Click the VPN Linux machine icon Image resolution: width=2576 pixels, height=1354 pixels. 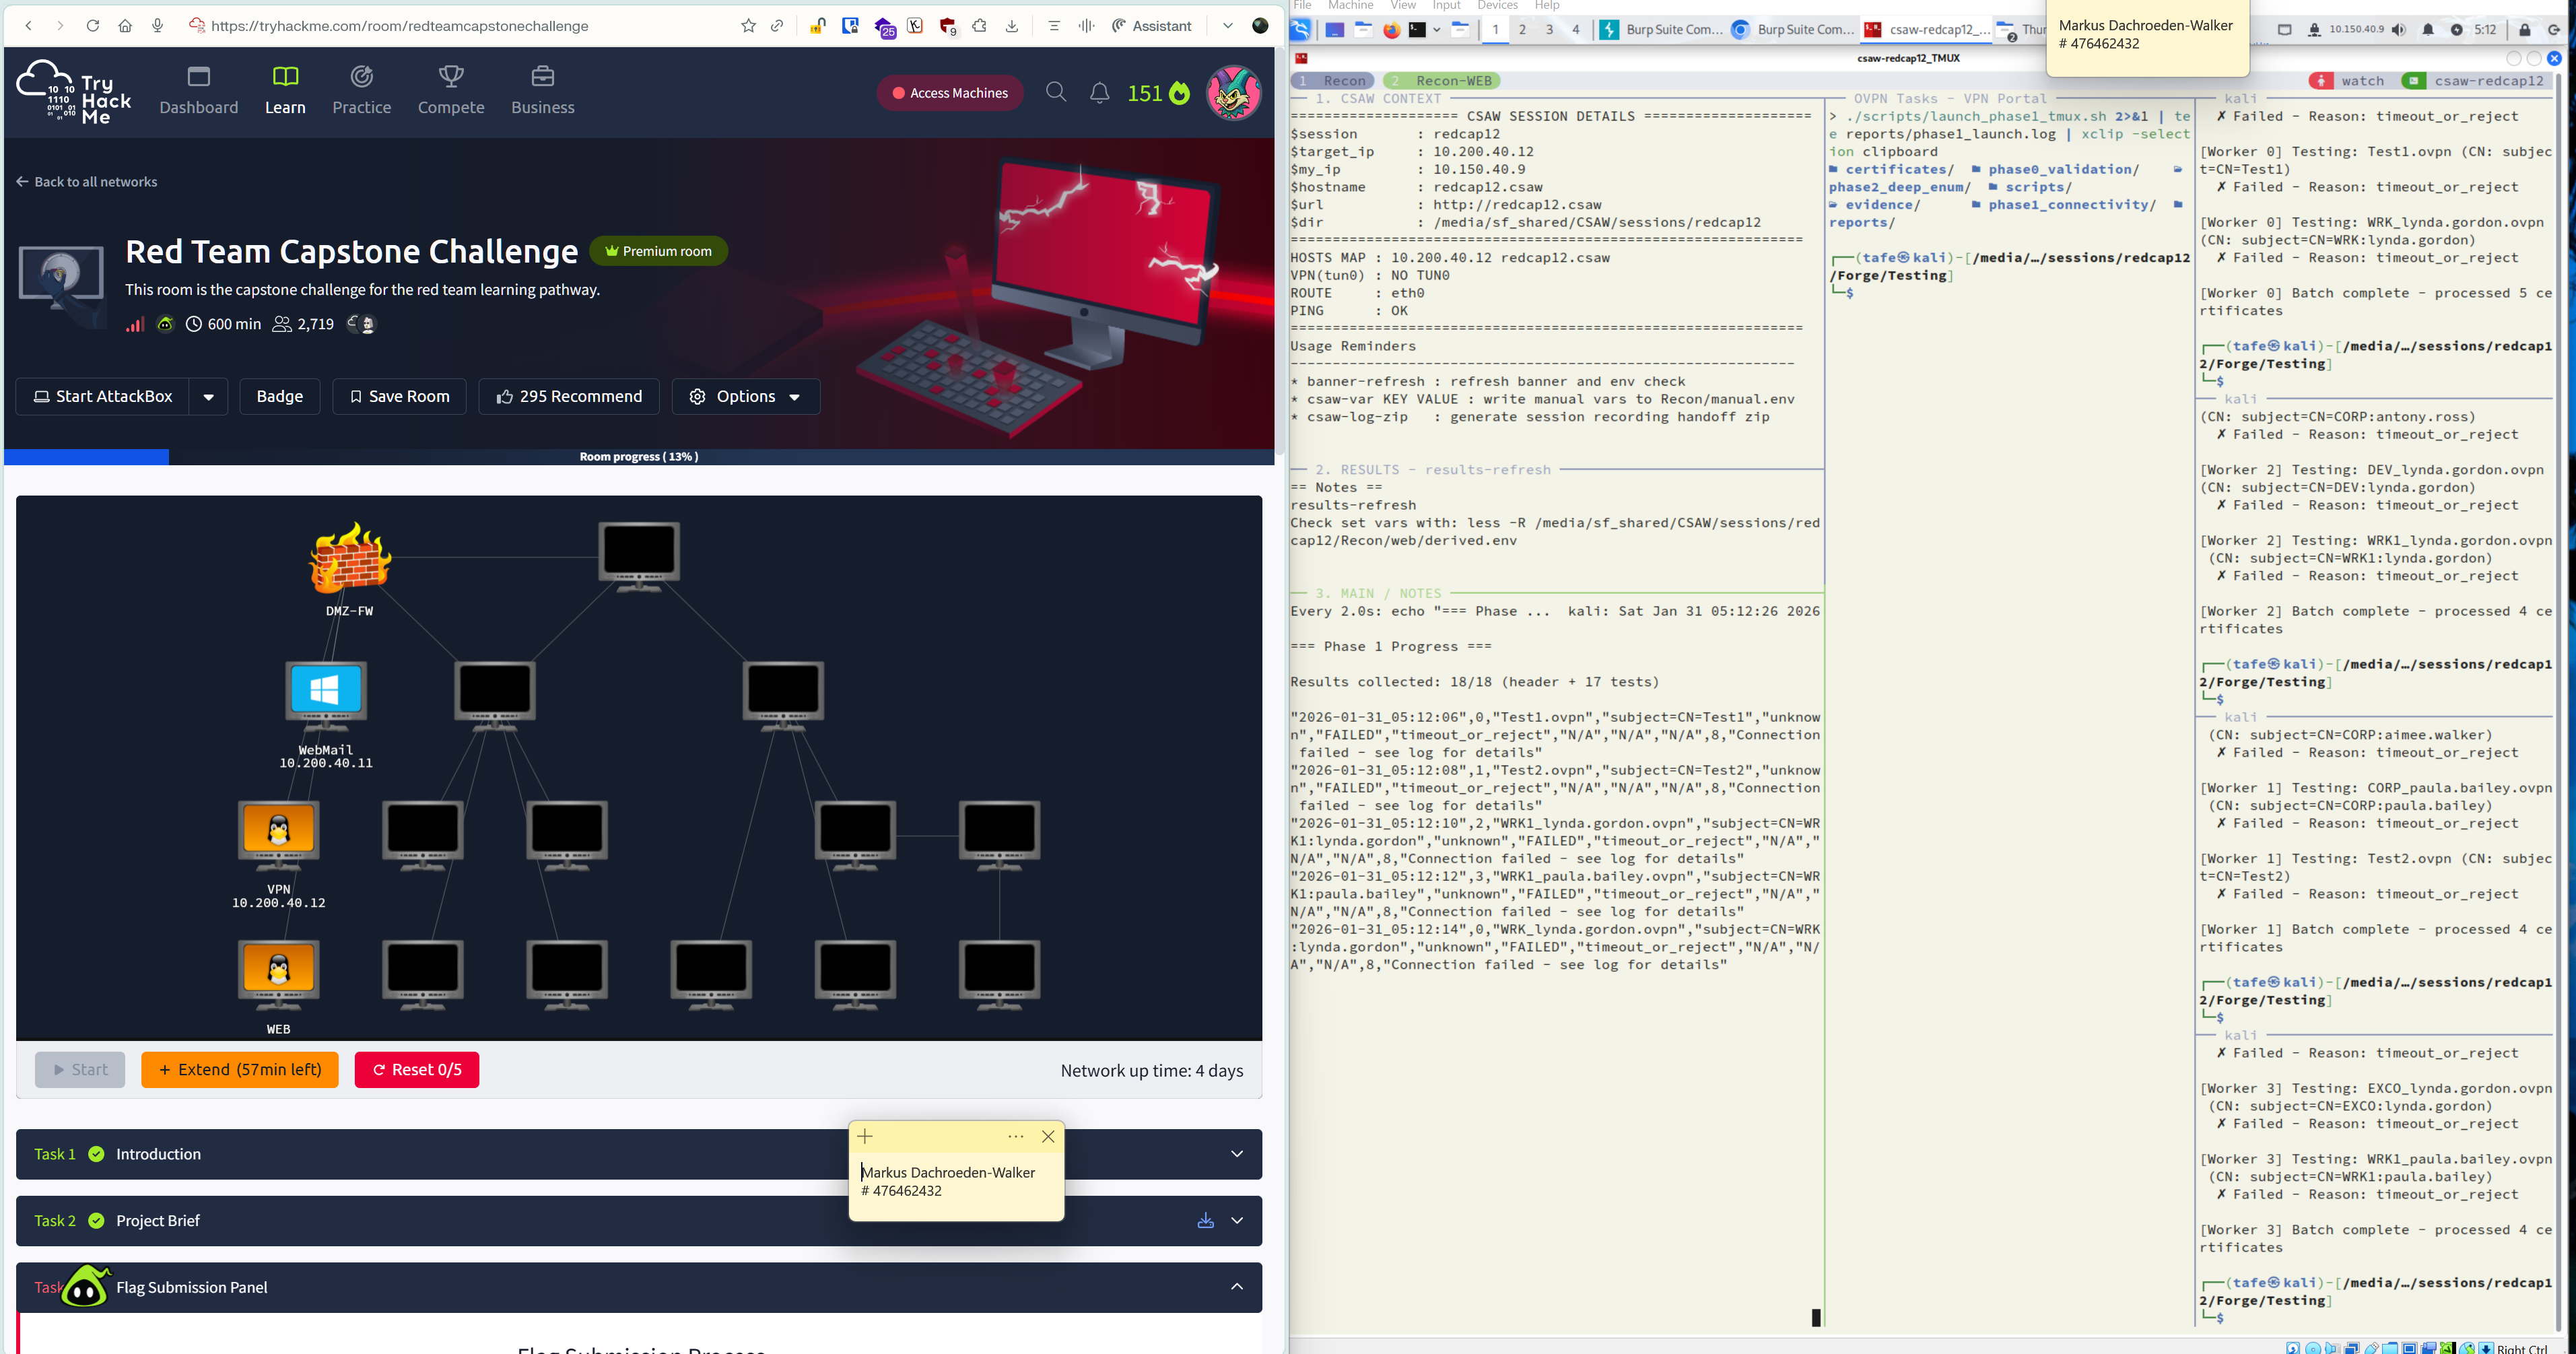click(x=279, y=831)
